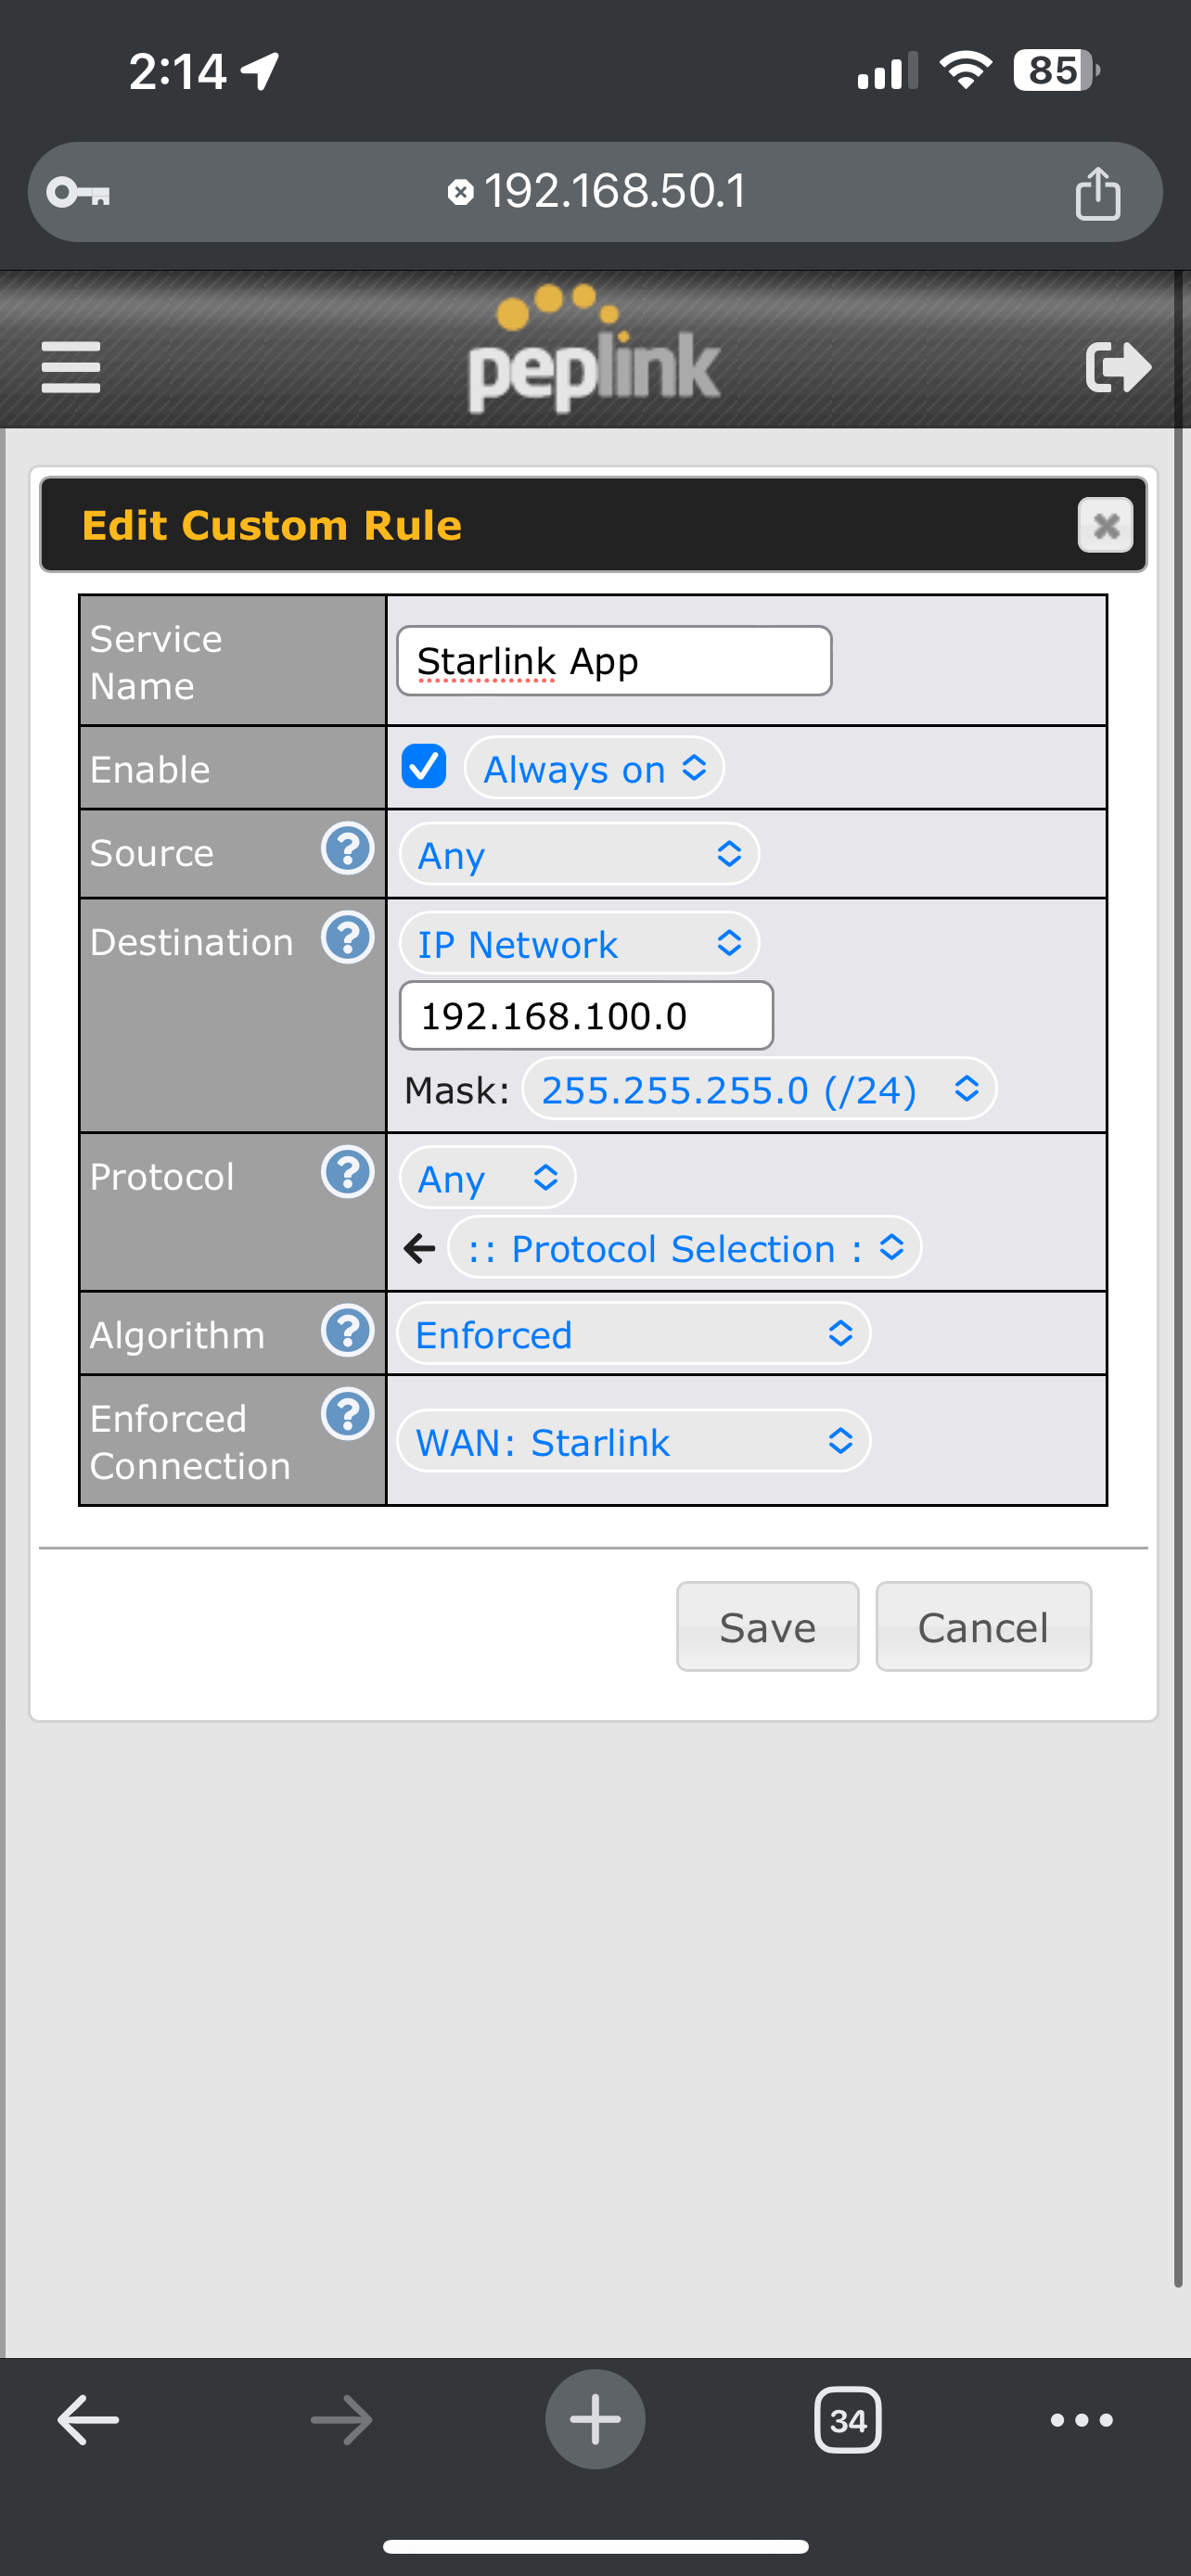The height and width of the screenshot is (2576, 1191).
Task: View help for the Algorithm setting
Action: coord(347,1332)
